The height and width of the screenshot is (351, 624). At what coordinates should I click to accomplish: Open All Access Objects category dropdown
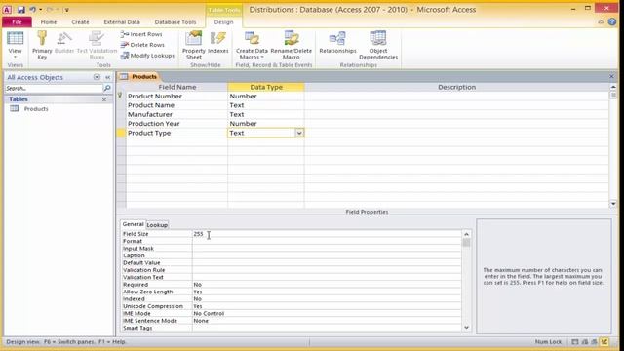[x=97, y=77]
